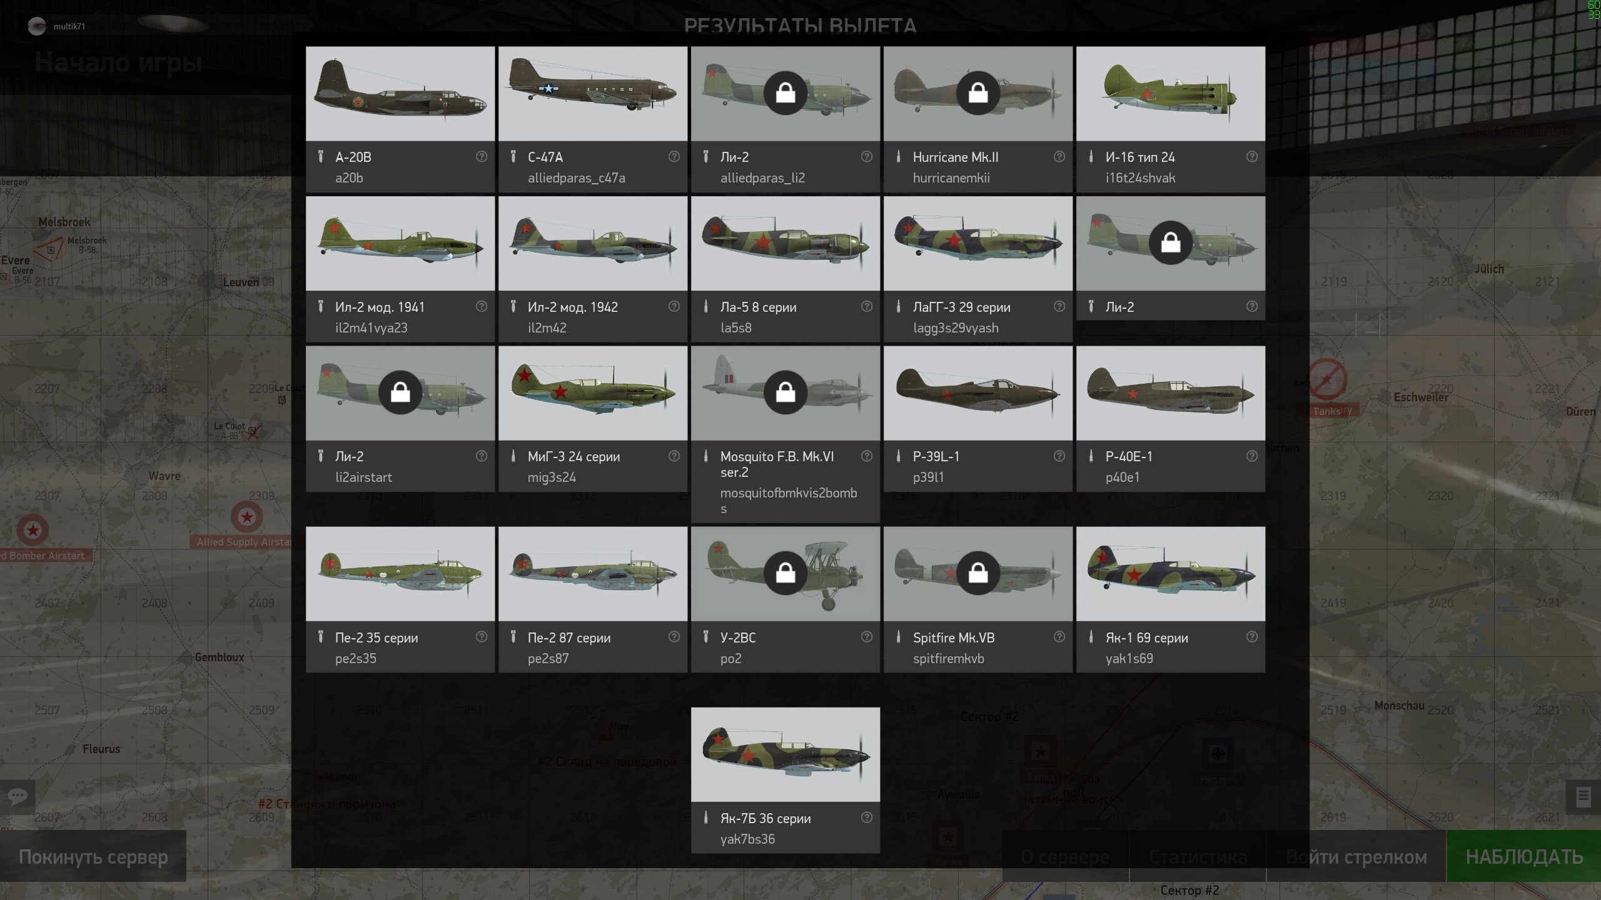Open the info icon for Як-7Б 36 серии
This screenshot has width=1601, height=900.
(866, 817)
